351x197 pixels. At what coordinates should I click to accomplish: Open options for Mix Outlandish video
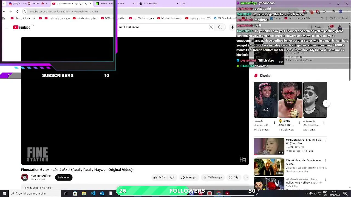tap(325, 161)
